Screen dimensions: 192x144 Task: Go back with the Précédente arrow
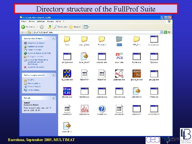point(23,27)
